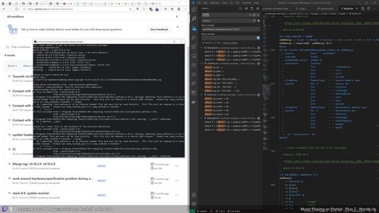The width and height of the screenshot is (379, 213).
Task: Click 'Open in editor' link in search panel
Action: (x=230, y=43)
